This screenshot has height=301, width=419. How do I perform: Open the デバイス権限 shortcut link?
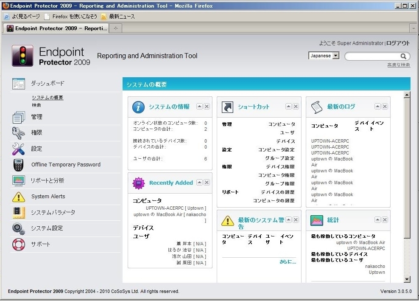click(x=280, y=167)
